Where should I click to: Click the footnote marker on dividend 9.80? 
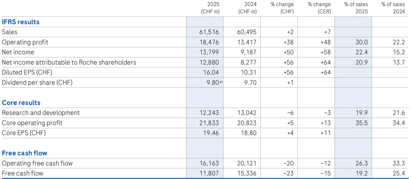point(221,82)
